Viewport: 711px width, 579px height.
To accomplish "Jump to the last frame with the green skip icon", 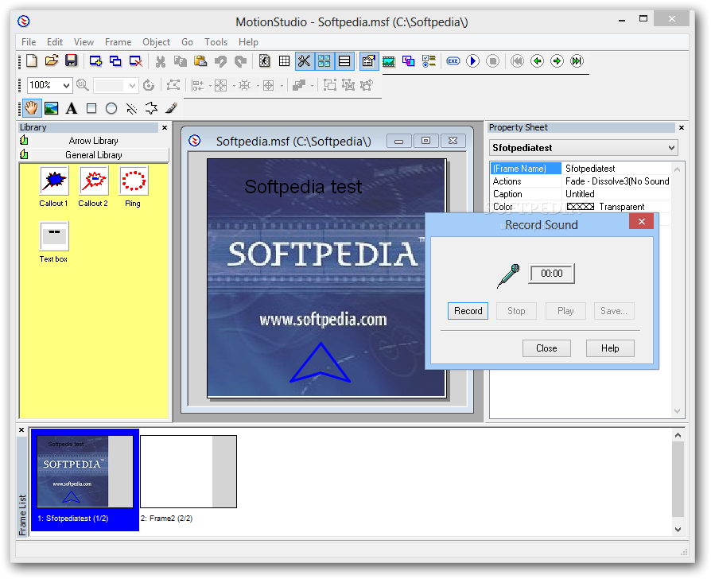I will point(577,60).
